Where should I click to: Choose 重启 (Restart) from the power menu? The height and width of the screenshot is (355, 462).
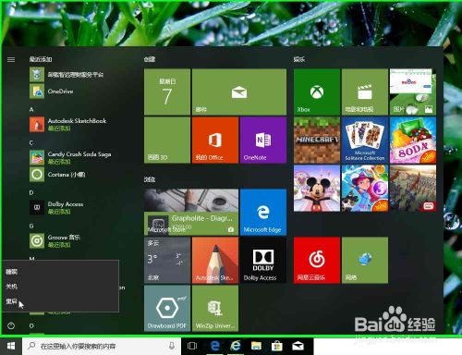tap(60, 301)
